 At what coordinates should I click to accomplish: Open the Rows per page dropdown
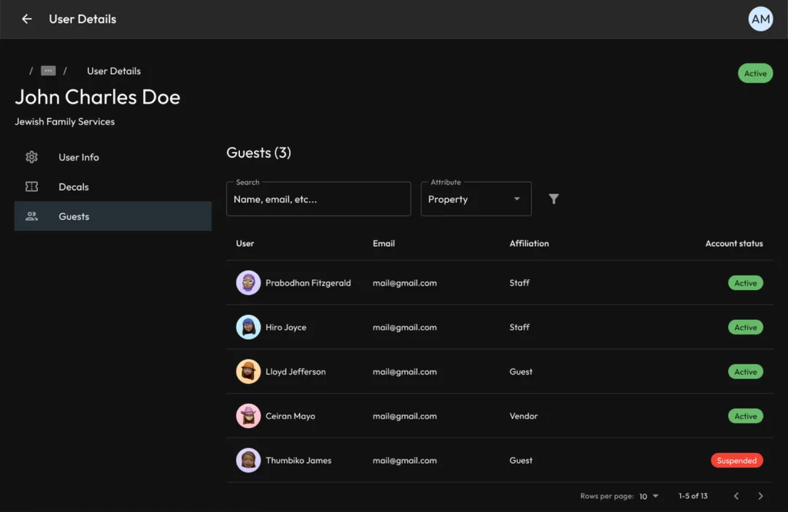click(x=649, y=496)
